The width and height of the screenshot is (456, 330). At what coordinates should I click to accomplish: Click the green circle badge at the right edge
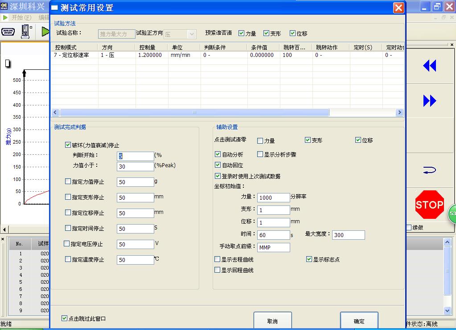click(452, 214)
